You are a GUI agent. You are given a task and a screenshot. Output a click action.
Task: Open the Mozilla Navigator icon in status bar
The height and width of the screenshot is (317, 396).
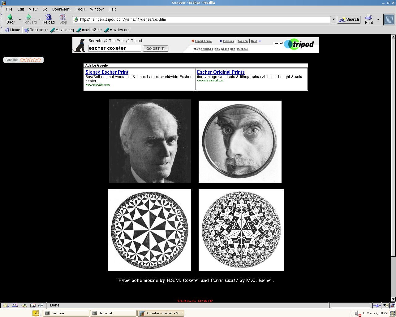point(6,306)
